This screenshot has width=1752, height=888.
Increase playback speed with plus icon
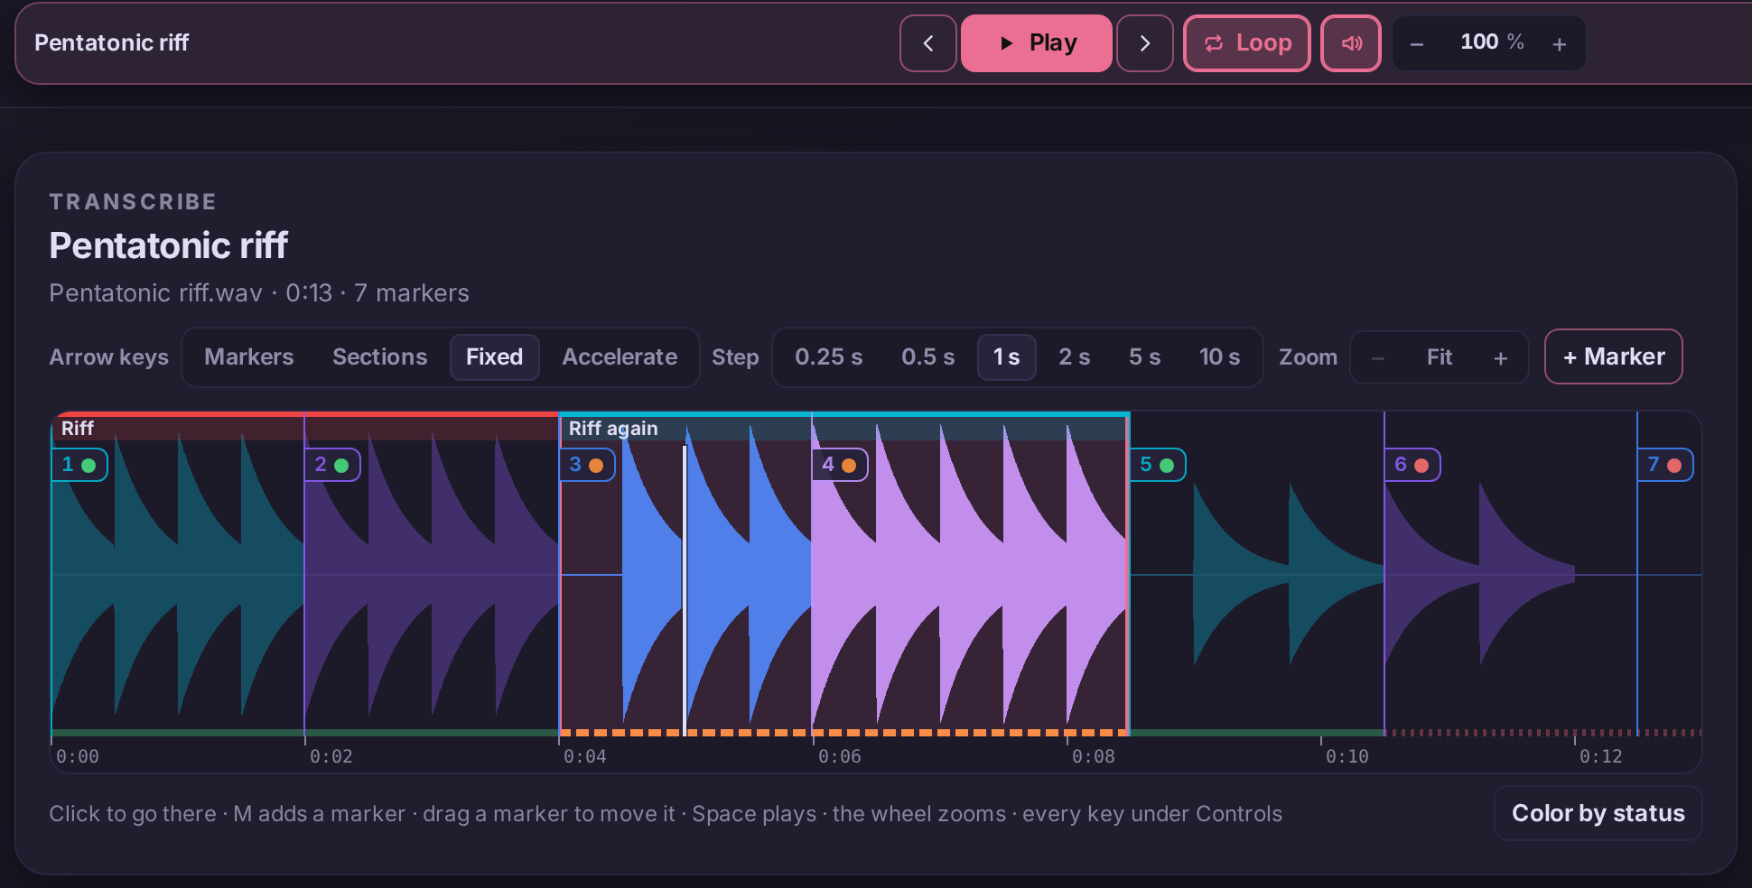(1560, 44)
